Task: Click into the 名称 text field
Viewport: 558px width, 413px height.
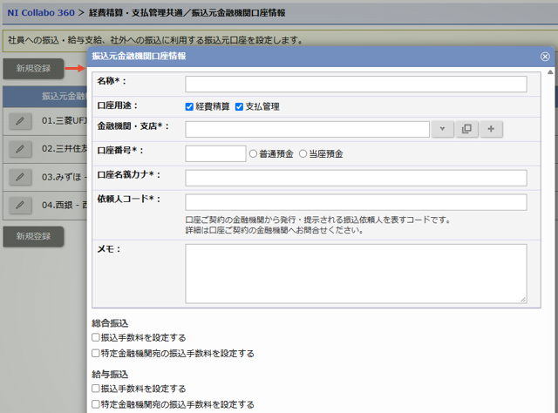Action: 356,84
